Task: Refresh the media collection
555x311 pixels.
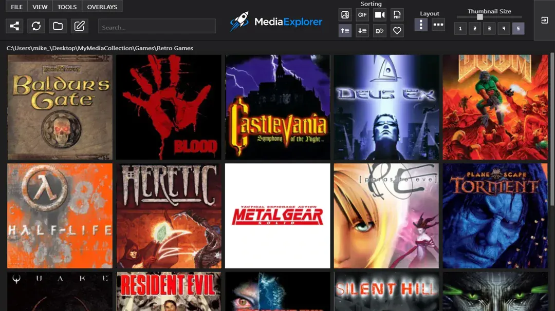Action: click(x=36, y=26)
